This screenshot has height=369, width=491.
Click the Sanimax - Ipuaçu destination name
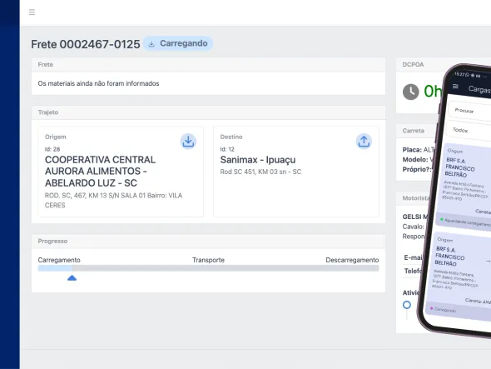click(x=258, y=160)
